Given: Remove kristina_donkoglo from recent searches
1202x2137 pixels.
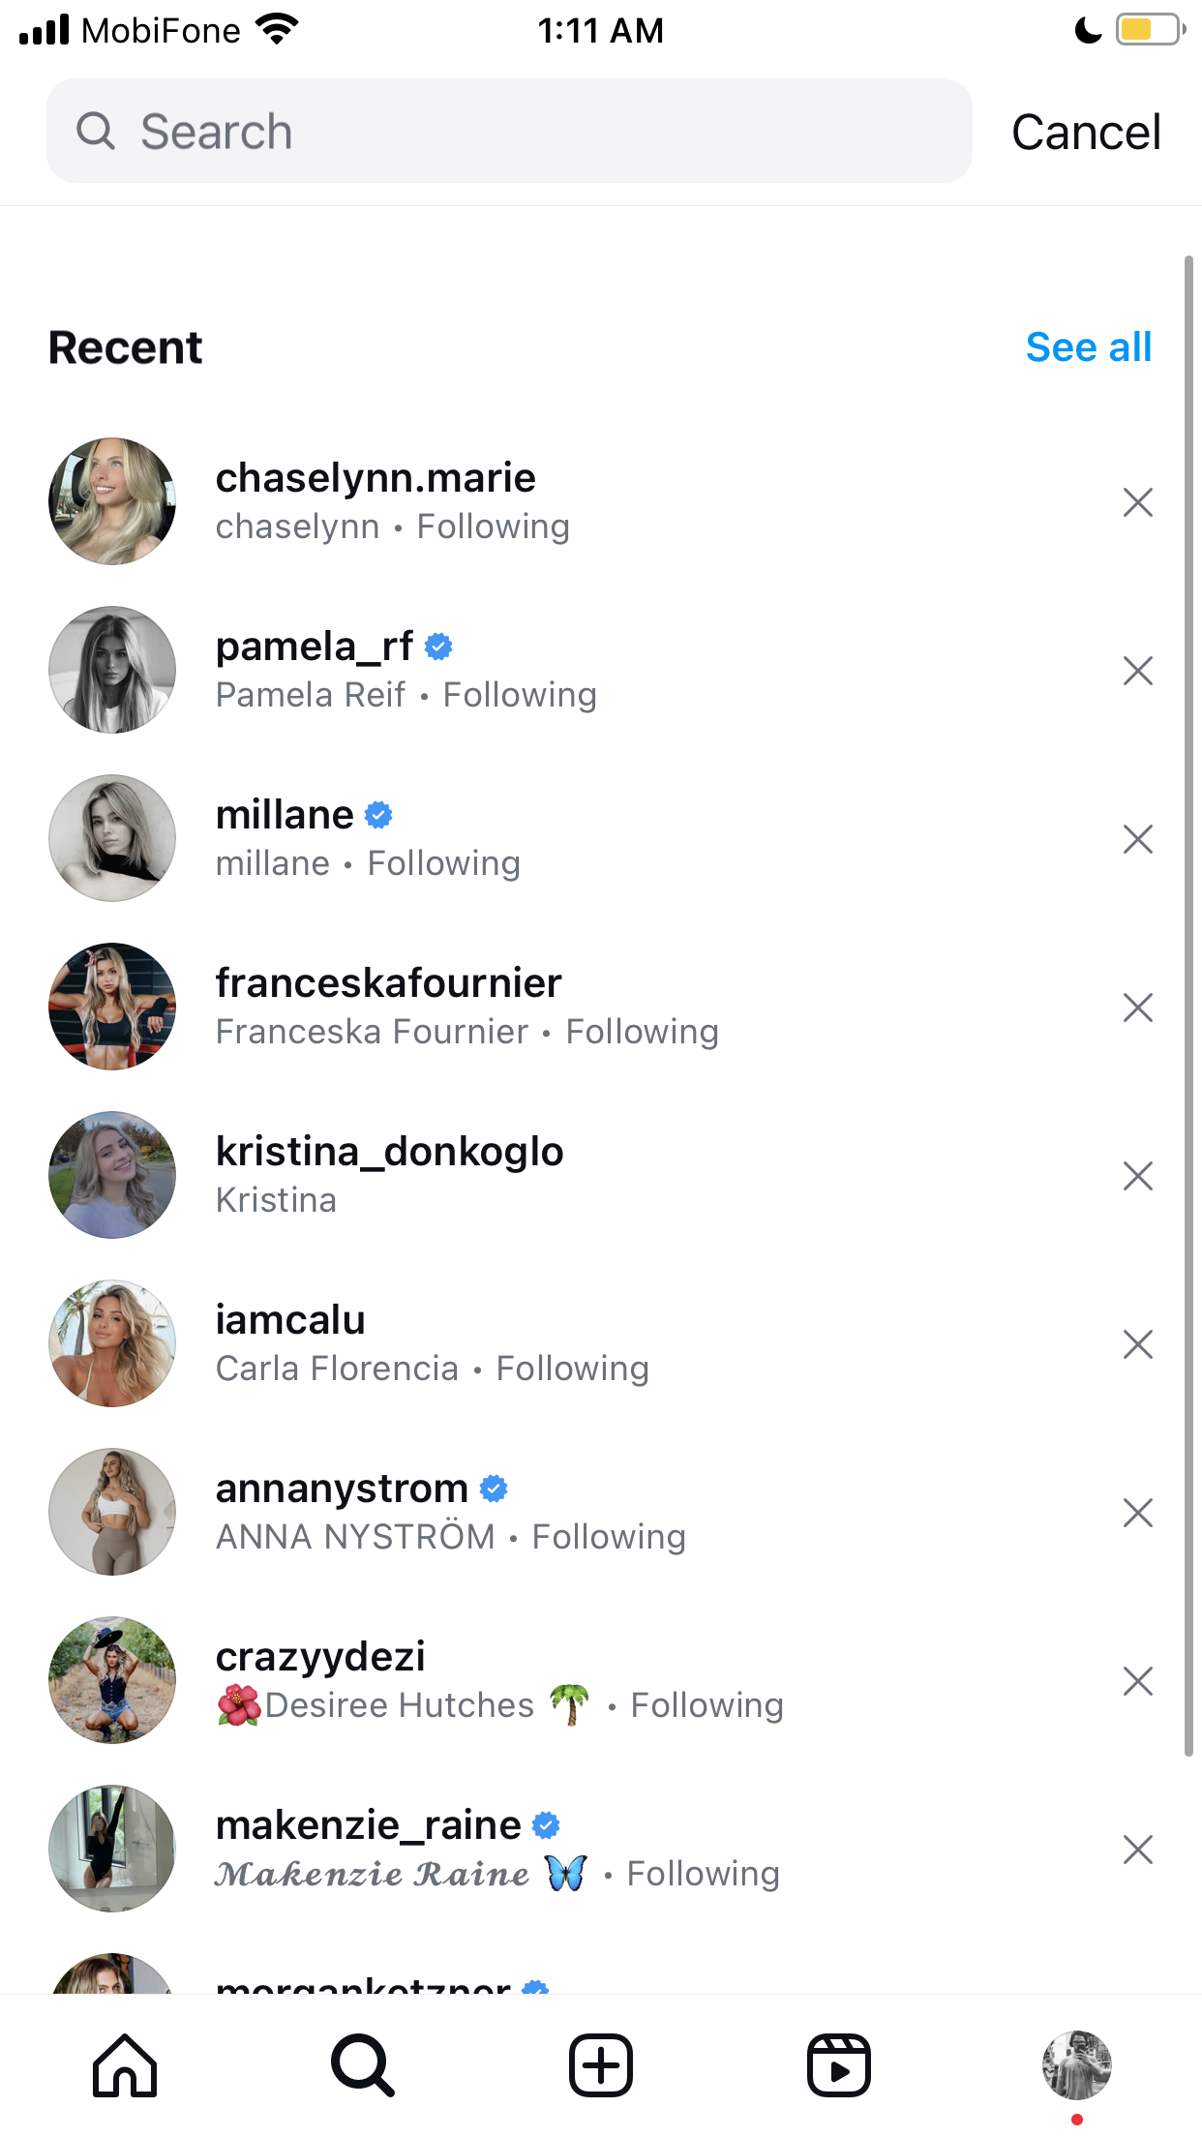Looking at the screenshot, I should coord(1138,1176).
